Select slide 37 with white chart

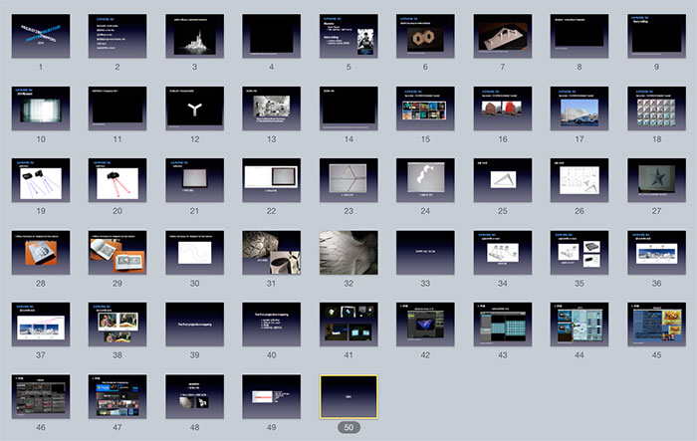coord(41,325)
